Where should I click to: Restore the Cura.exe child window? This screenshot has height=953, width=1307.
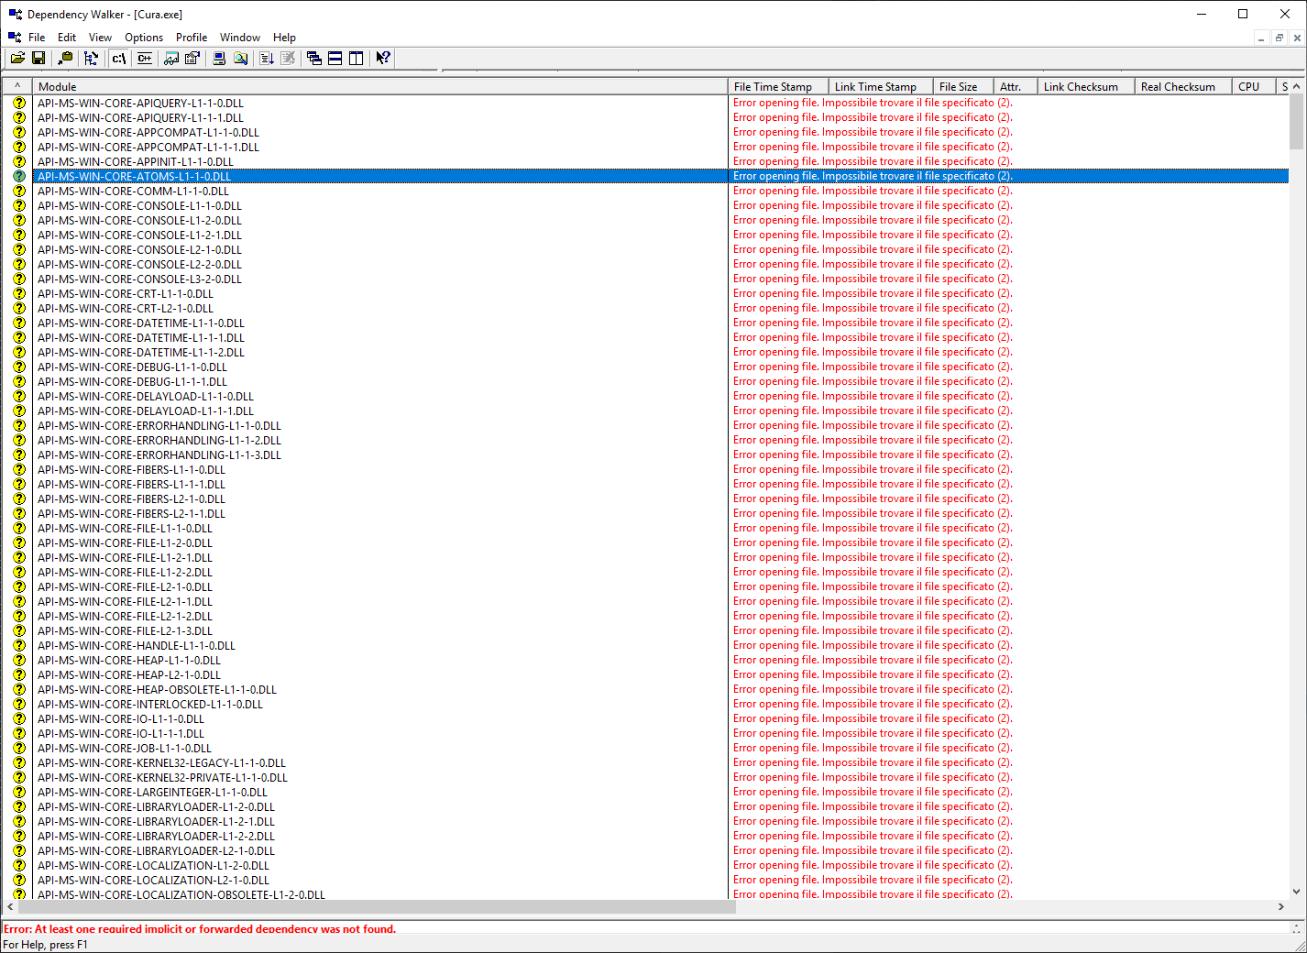(x=1279, y=38)
